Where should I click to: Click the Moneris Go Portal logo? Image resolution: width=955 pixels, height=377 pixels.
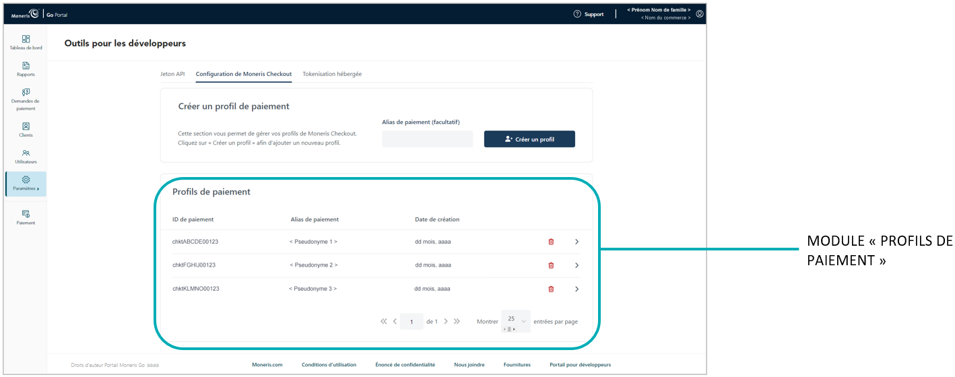(39, 14)
